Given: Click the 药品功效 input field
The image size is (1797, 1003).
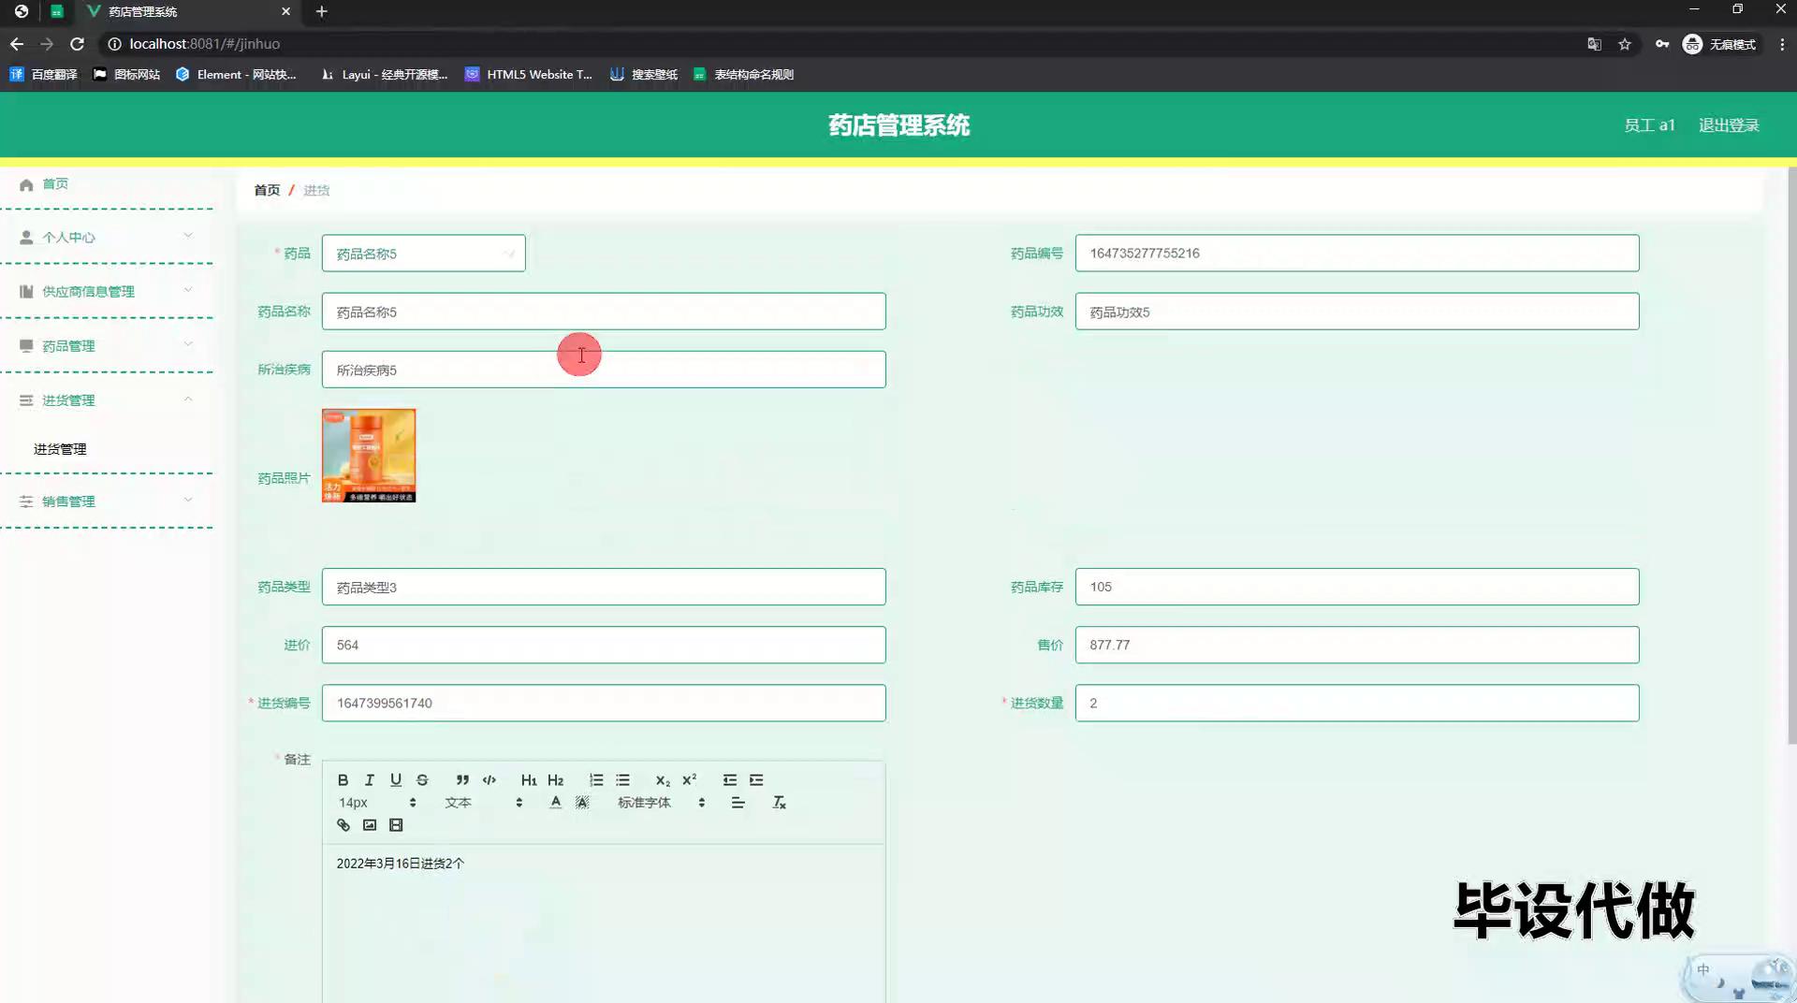Looking at the screenshot, I should coord(1356,311).
